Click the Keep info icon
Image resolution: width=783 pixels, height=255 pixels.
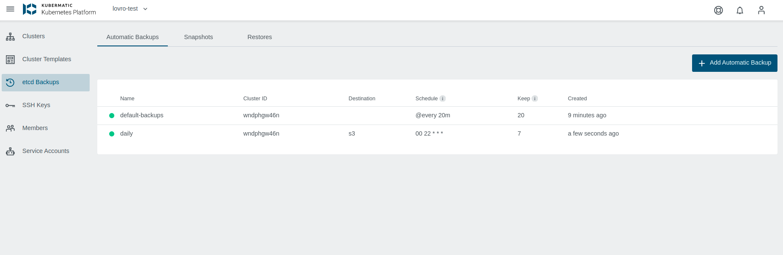pyautogui.click(x=535, y=99)
